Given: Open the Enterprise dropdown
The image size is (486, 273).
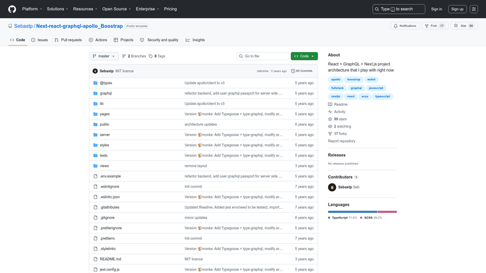Looking at the screenshot, I should pyautogui.click(x=147, y=9).
